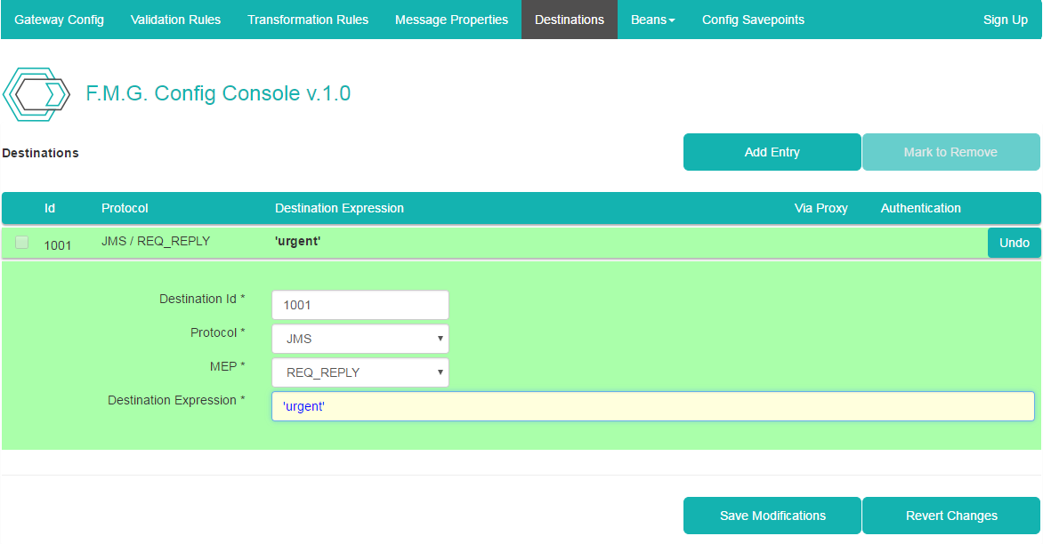This screenshot has width=1043, height=544.
Task: Click into the Destination Expression field
Action: point(652,406)
